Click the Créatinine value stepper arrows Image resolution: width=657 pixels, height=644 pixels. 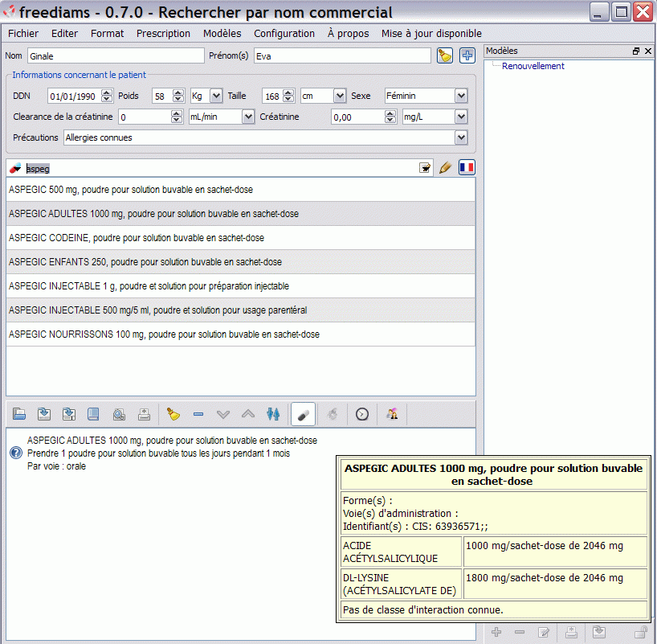pyautogui.click(x=390, y=117)
